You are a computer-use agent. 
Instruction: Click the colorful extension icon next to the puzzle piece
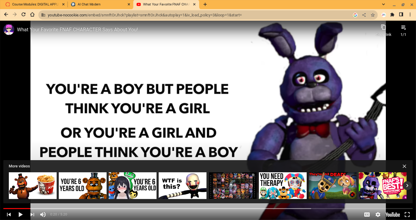coord(384,15)
